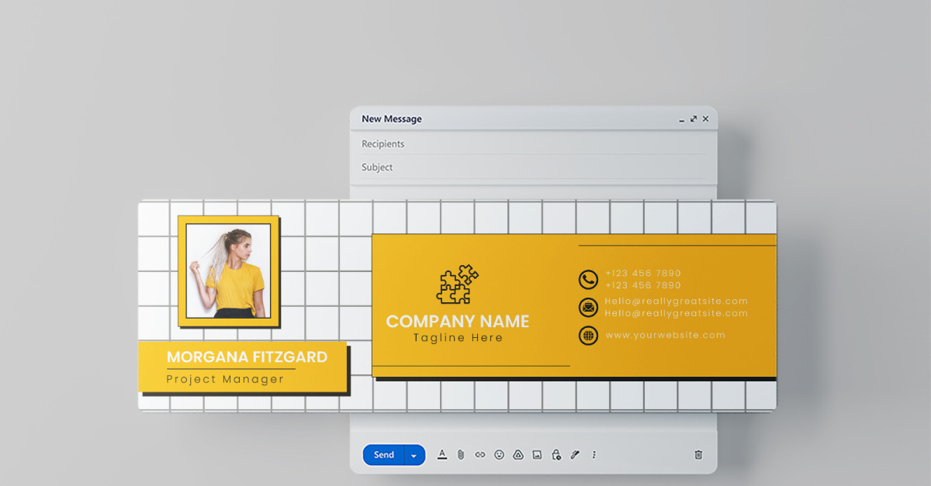Viewport: 931px width, 486px height.
Task: Attach a file with the paperclip icon
Action: 461,455
